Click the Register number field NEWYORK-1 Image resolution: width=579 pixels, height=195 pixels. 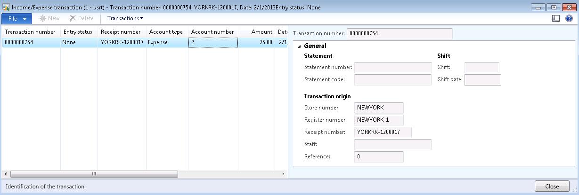pyautogui.click(x=379, y=120)
